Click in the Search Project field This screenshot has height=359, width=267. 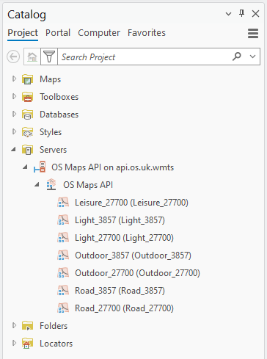point(145,57)
